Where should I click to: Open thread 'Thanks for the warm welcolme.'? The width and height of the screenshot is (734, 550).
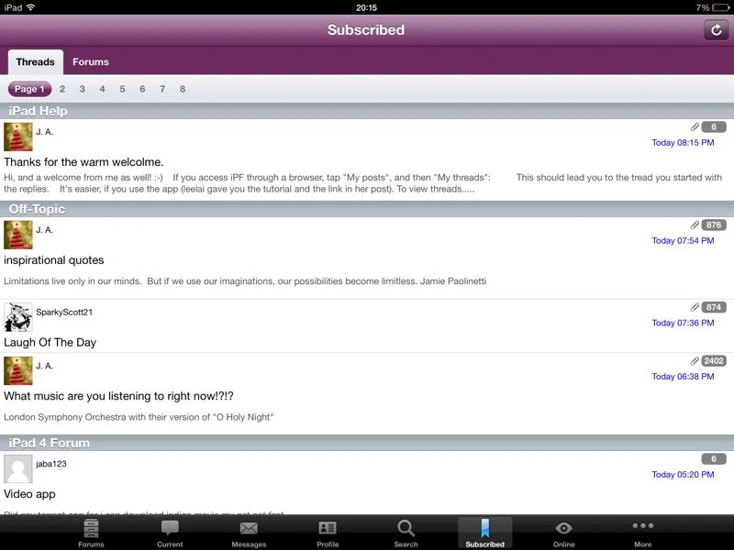[83, 162]
